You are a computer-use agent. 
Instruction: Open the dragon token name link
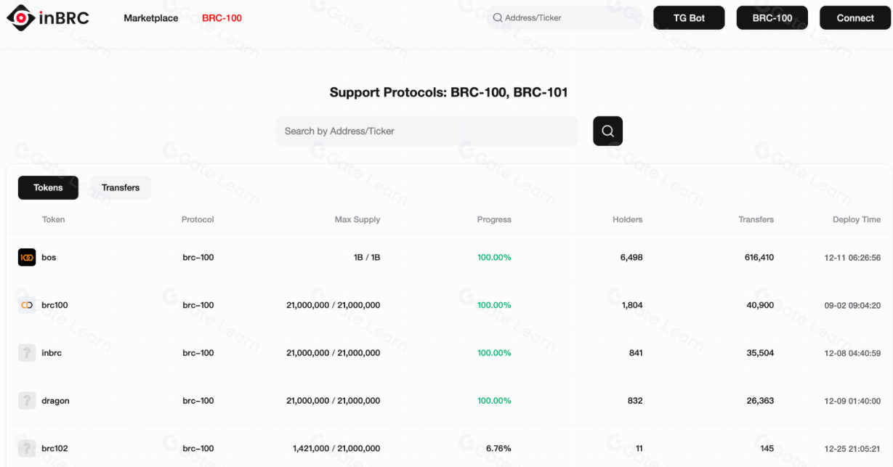[55, 400]
